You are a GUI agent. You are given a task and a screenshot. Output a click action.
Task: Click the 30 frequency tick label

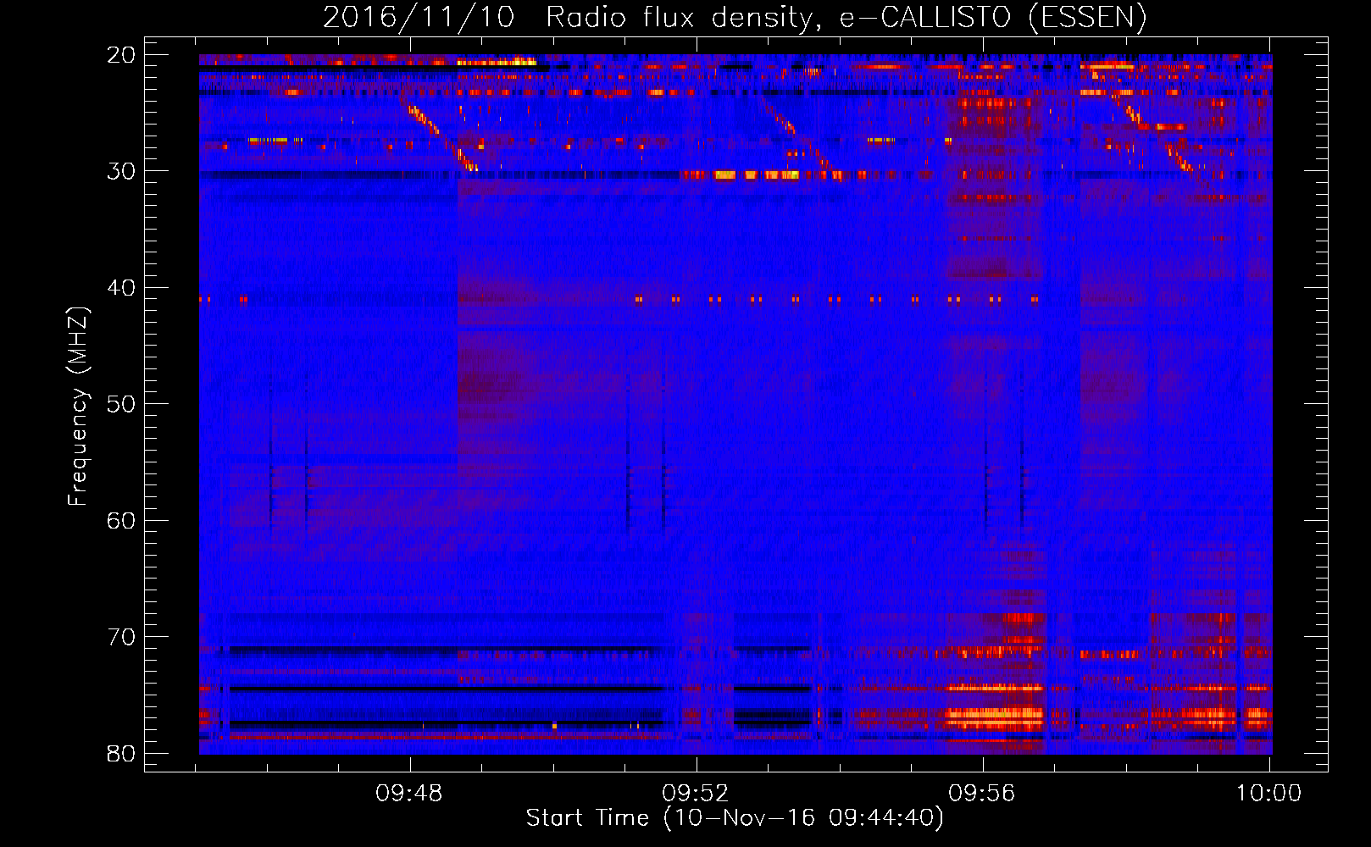(x=122, y=171)
